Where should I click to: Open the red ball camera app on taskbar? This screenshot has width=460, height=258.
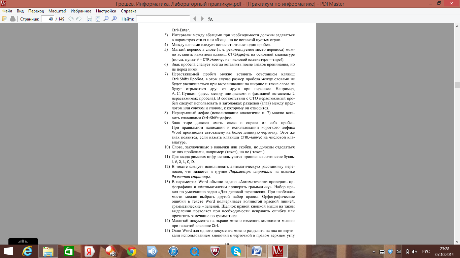tap(110, 251)
